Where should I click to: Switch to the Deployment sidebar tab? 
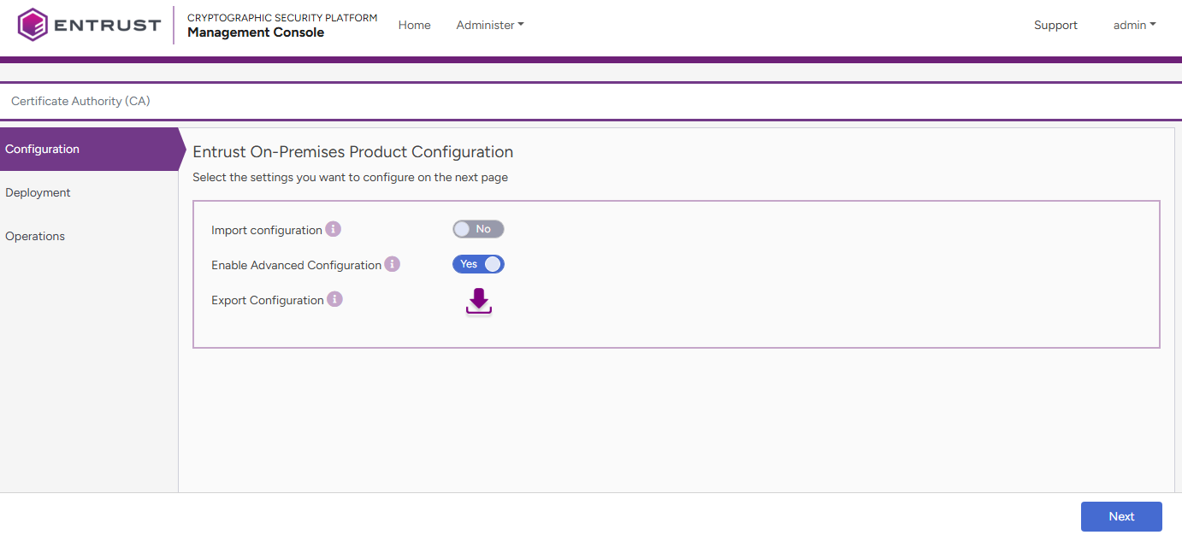38,192
